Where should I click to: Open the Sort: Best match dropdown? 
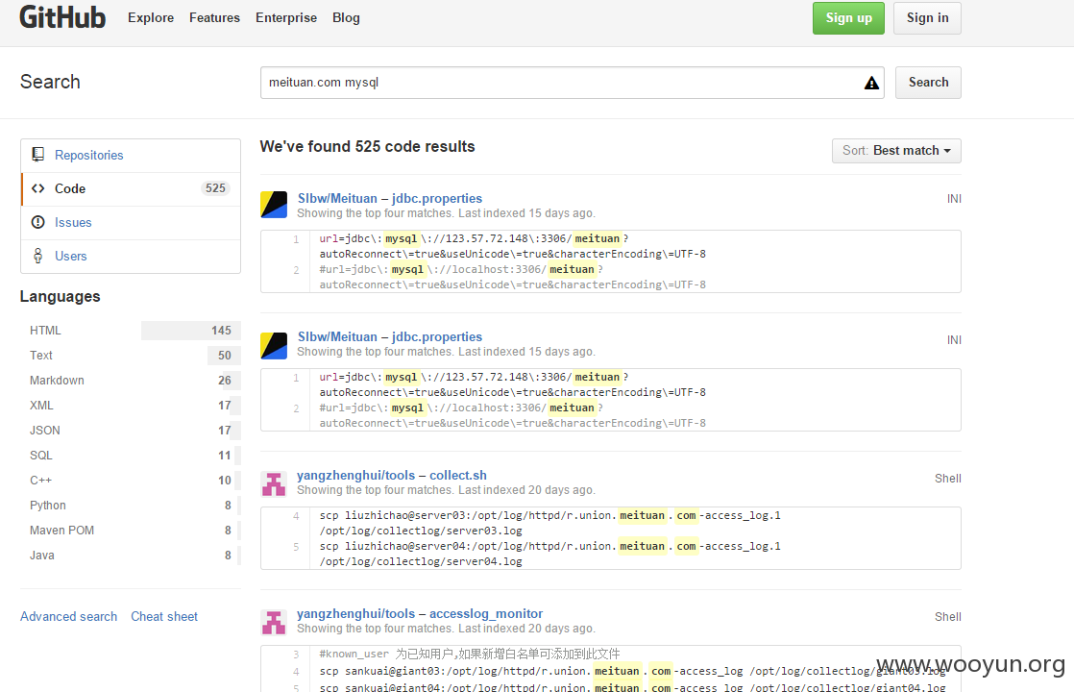point(896,151)
